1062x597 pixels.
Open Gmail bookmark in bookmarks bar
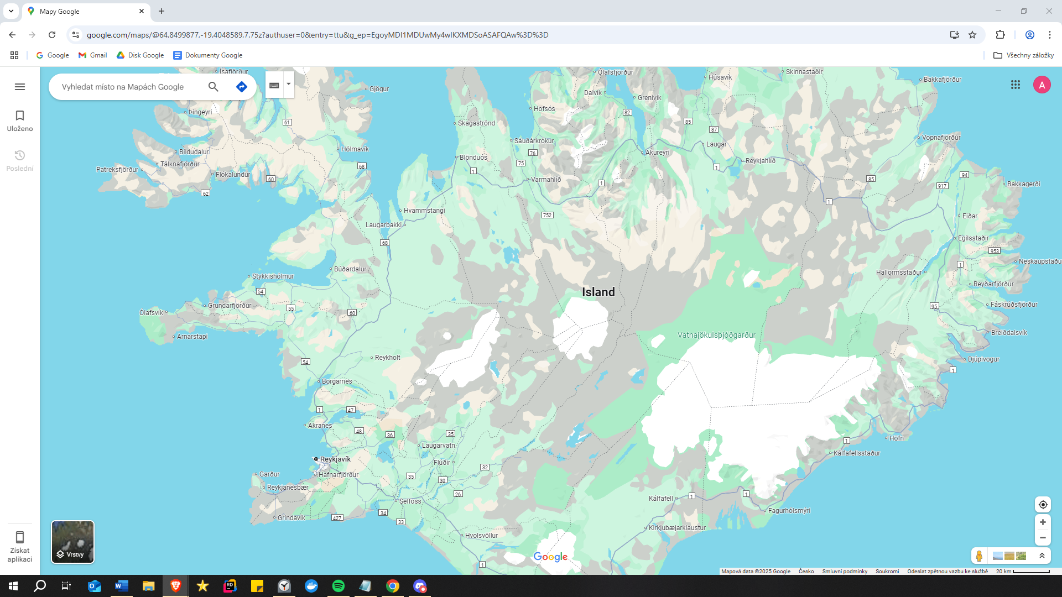click(92, 55)
